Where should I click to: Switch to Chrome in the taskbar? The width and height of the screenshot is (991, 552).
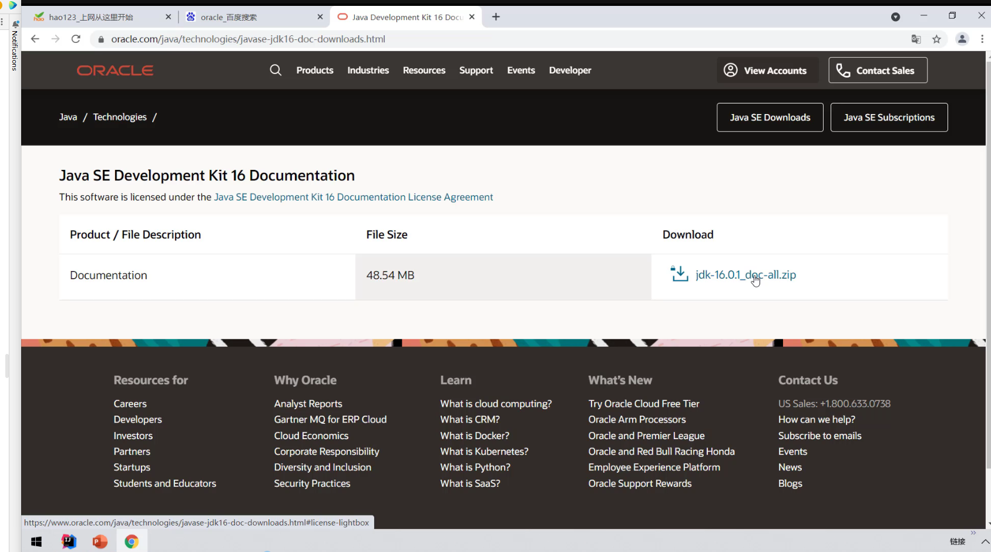coord(132,541)
